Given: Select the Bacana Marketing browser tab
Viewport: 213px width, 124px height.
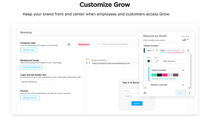Looking at the screenshot, I should click(x=100, y=60).
